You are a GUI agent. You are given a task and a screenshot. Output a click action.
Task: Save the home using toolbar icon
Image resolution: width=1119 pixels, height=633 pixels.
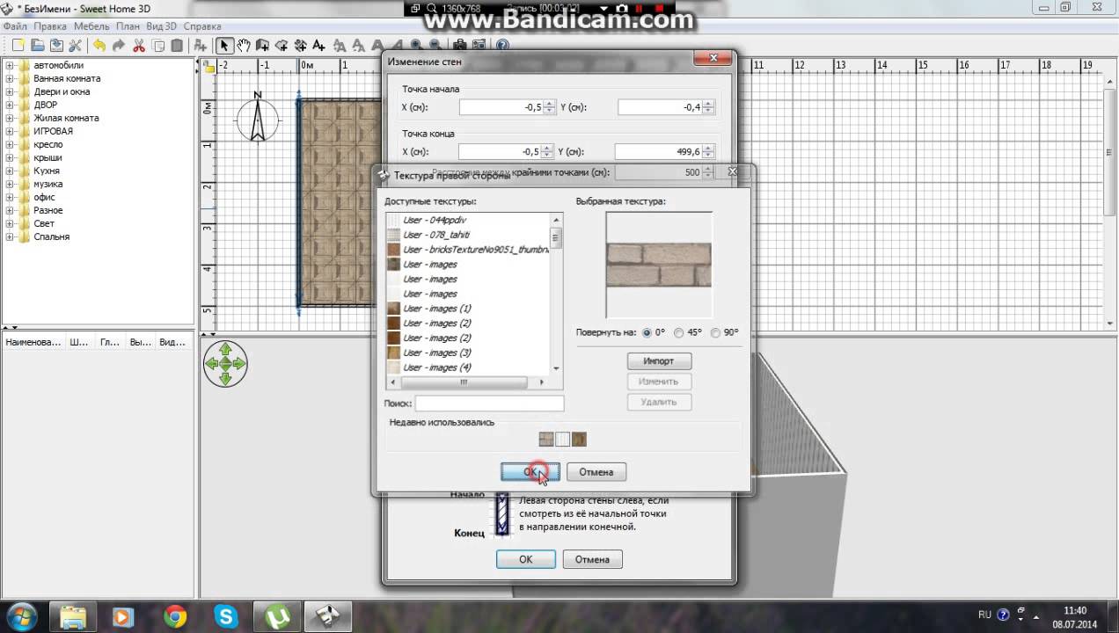tap(56, 45)
